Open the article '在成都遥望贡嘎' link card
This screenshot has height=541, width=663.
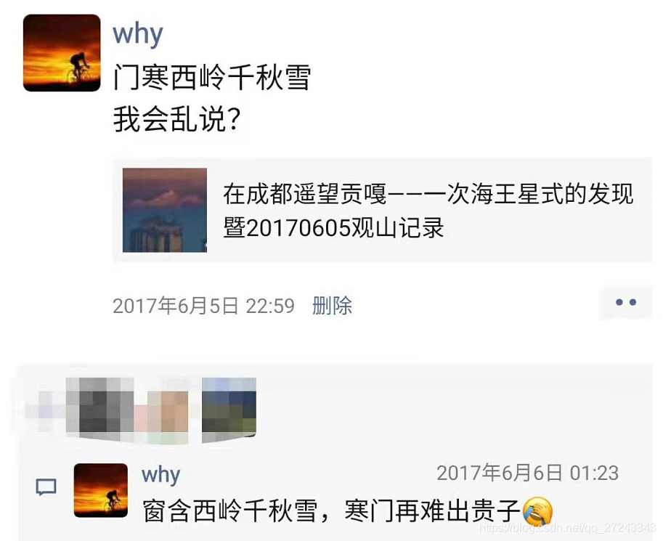383,210
